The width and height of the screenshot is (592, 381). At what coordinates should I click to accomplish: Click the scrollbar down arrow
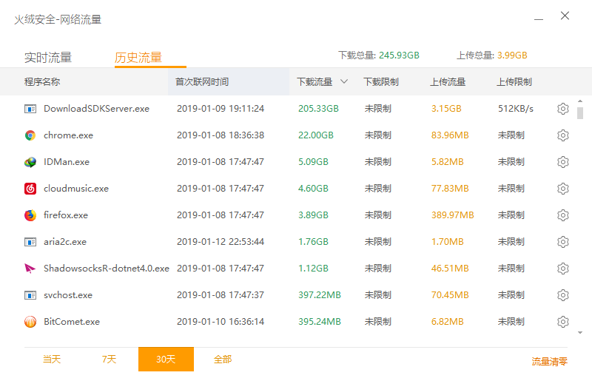pos(580,332)
